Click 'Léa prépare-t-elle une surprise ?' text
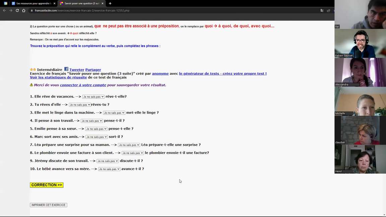 point(171,145)
